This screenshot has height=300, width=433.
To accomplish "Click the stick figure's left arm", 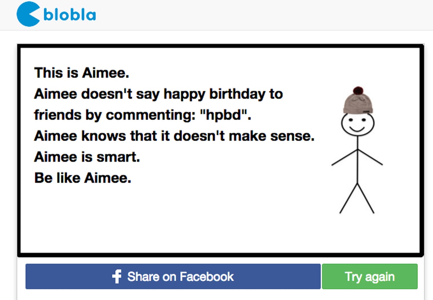I will (x=344, y=158).
